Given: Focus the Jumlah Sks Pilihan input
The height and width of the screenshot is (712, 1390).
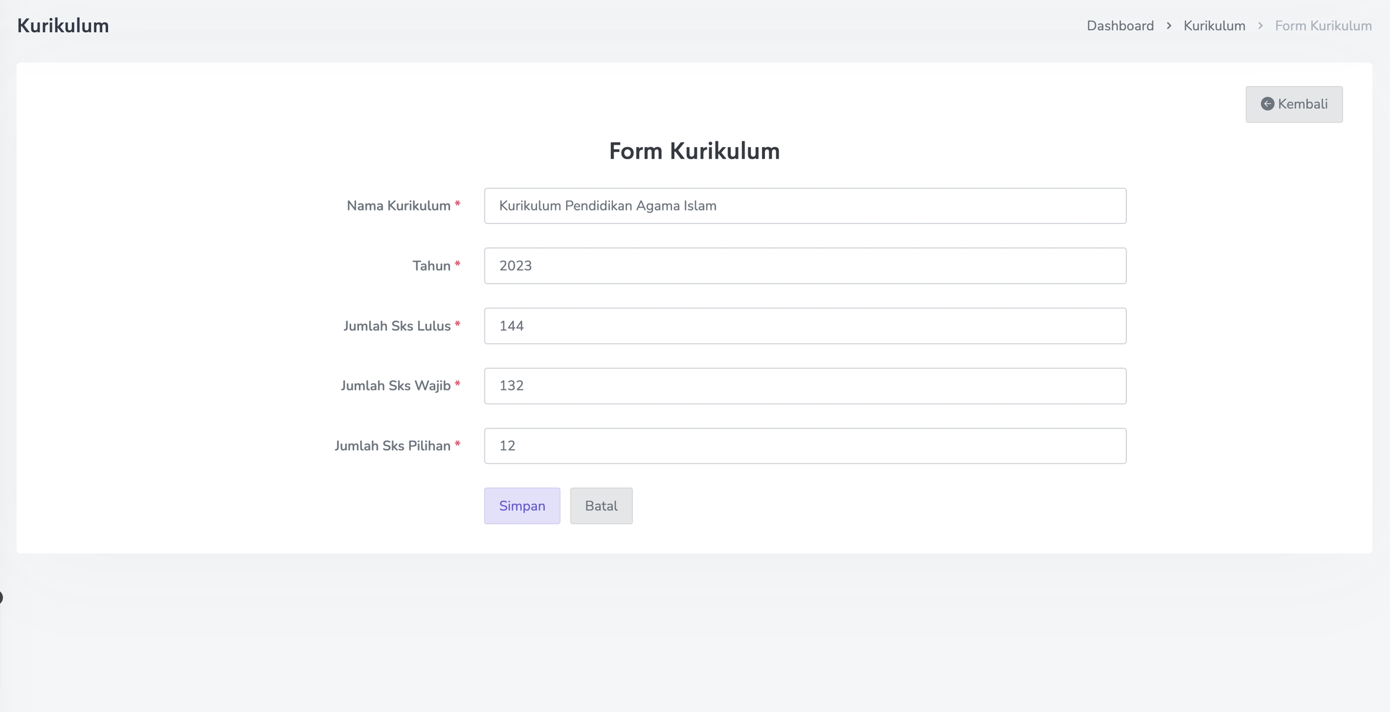Looking at the screenshot, I should (805, 446).
